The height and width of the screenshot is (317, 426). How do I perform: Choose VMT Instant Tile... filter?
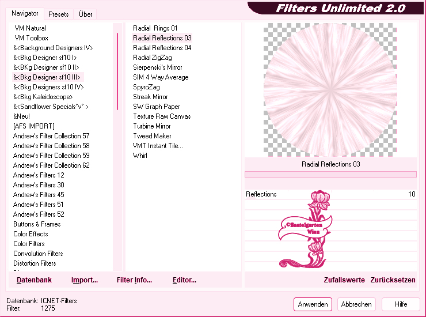point(158,146)
